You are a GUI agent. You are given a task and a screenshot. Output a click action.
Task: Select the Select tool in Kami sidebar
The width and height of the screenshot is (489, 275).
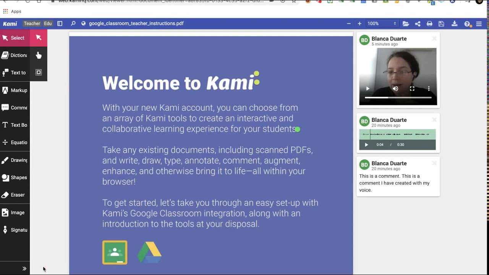[15, 38]
